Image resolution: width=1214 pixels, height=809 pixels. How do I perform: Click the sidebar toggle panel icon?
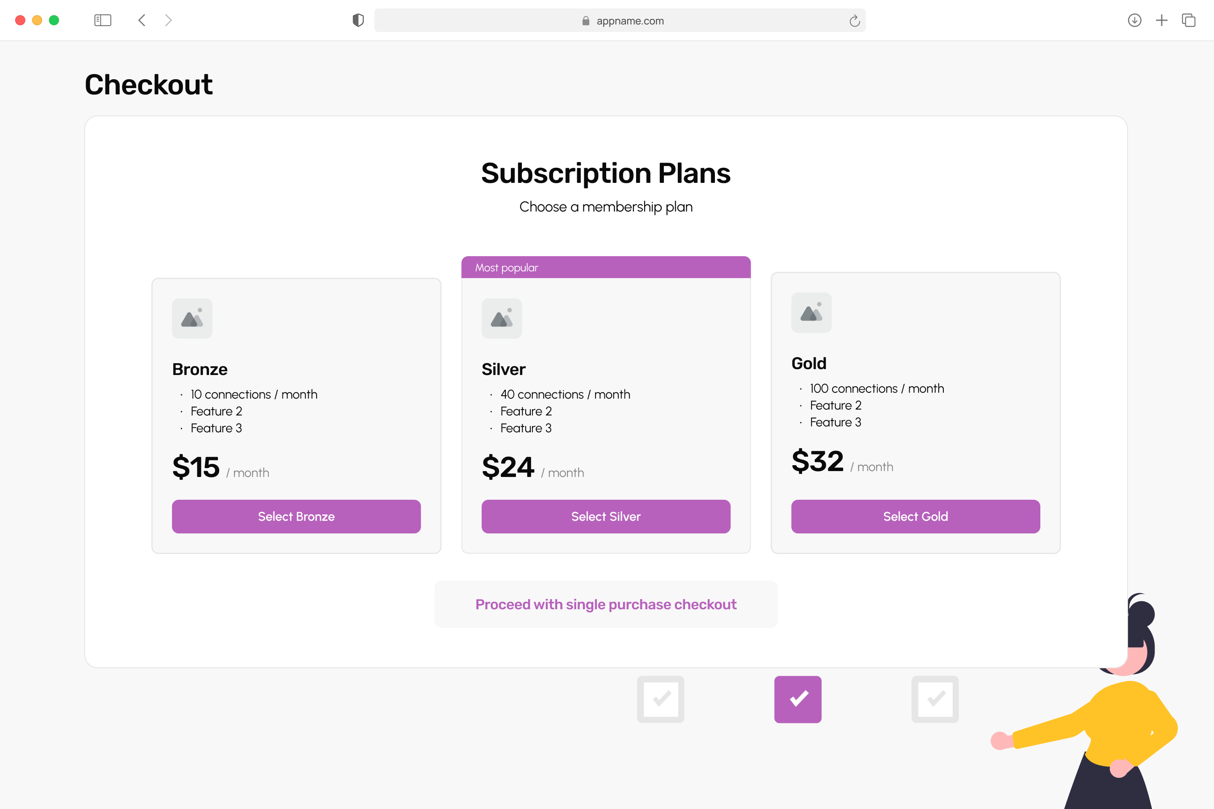[x=103, y=20]
